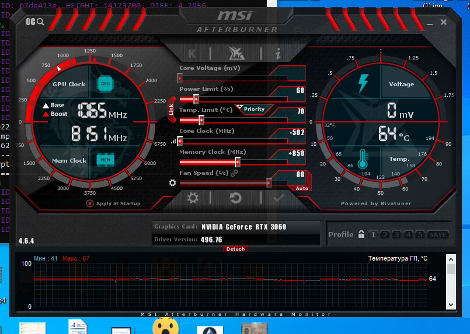Click the core clock curve editor bars icon
Image resolution: width=470 pixels, height=334 pixels.
173,141
